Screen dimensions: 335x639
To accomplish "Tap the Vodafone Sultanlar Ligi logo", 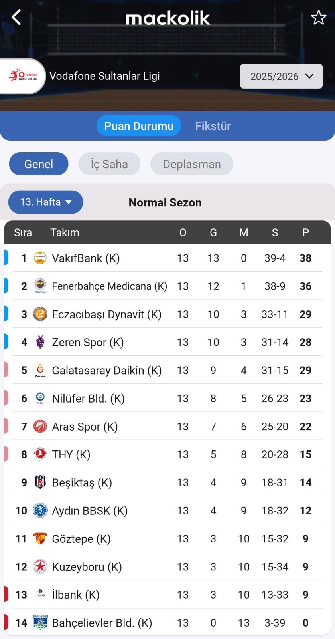I will point(23,76).
